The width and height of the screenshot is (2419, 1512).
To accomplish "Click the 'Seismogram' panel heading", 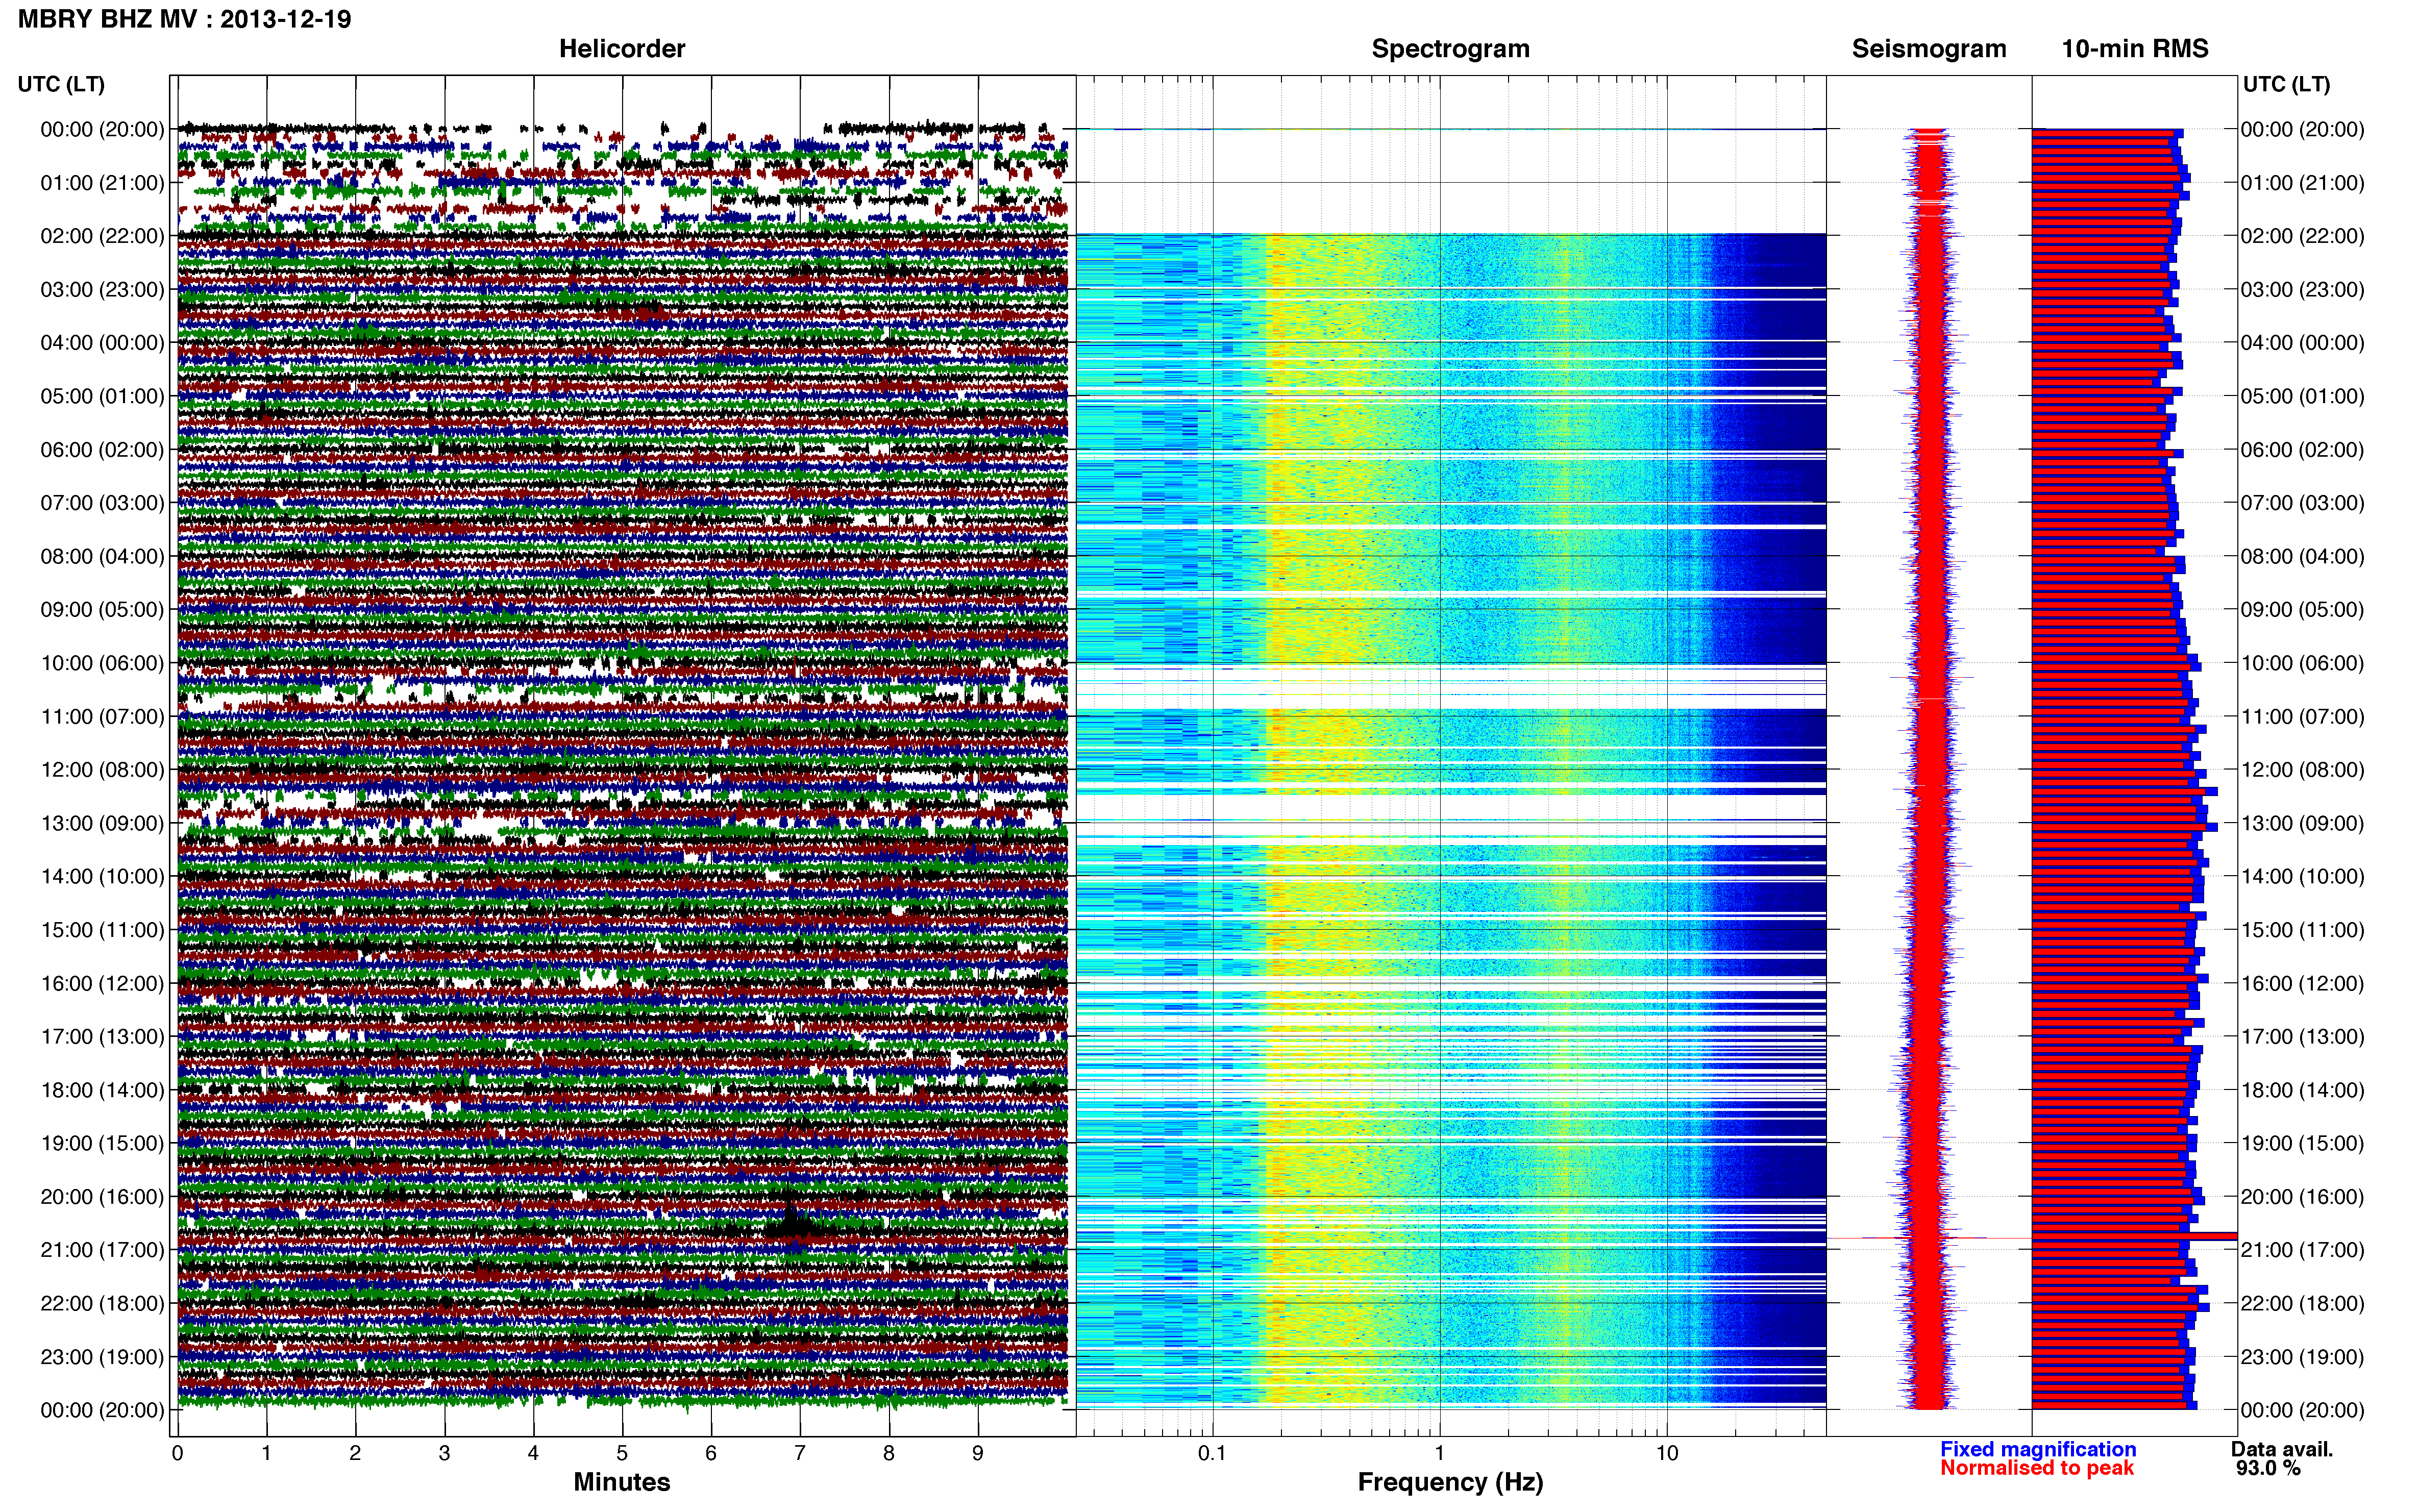I will click(1929, 49).
